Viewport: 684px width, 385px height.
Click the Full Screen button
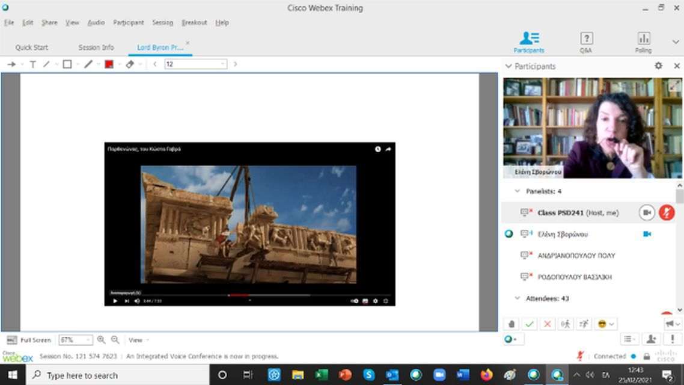click(x=29, y=340)
